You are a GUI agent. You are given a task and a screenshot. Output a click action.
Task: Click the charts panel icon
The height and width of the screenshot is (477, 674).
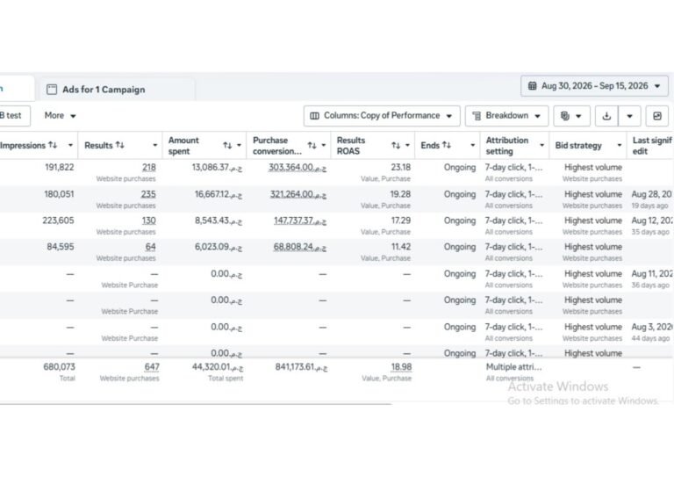coord(656,116)
